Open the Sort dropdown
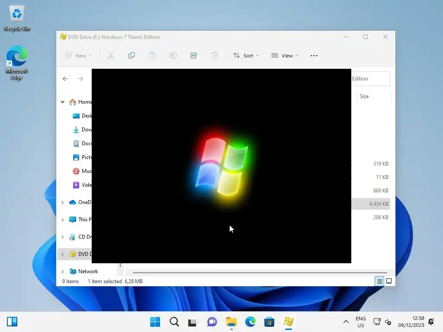The image size is (443, 332). (x=246, y=56)
